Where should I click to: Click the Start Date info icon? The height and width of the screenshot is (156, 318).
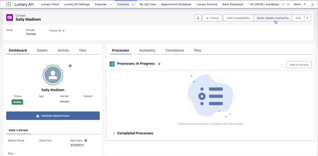click(x=86, y=140)
